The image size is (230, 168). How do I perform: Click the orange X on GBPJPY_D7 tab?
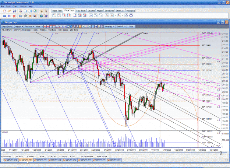[108, 160]
